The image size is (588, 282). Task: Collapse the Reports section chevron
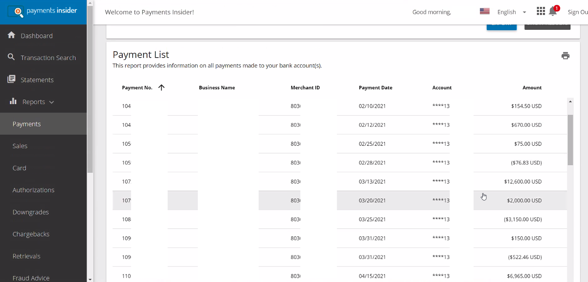[x=51, y=102]
